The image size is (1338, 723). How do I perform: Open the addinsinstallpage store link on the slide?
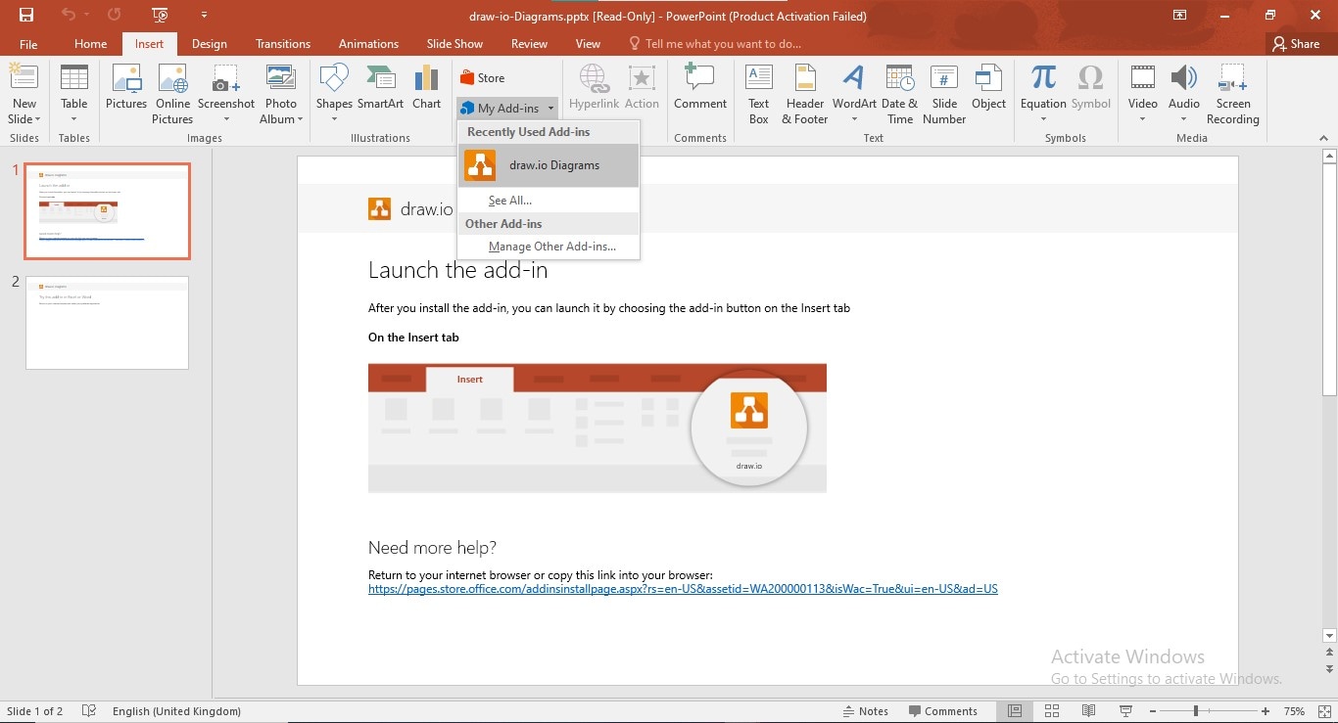point(683,589)
